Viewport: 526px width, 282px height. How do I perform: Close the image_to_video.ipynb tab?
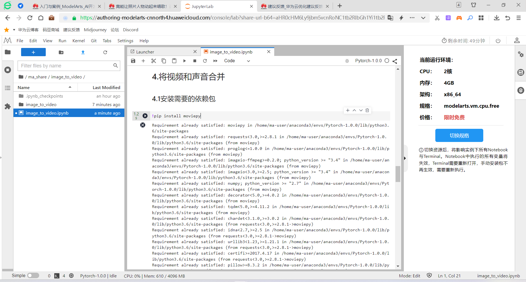click(x=269, y=52)
